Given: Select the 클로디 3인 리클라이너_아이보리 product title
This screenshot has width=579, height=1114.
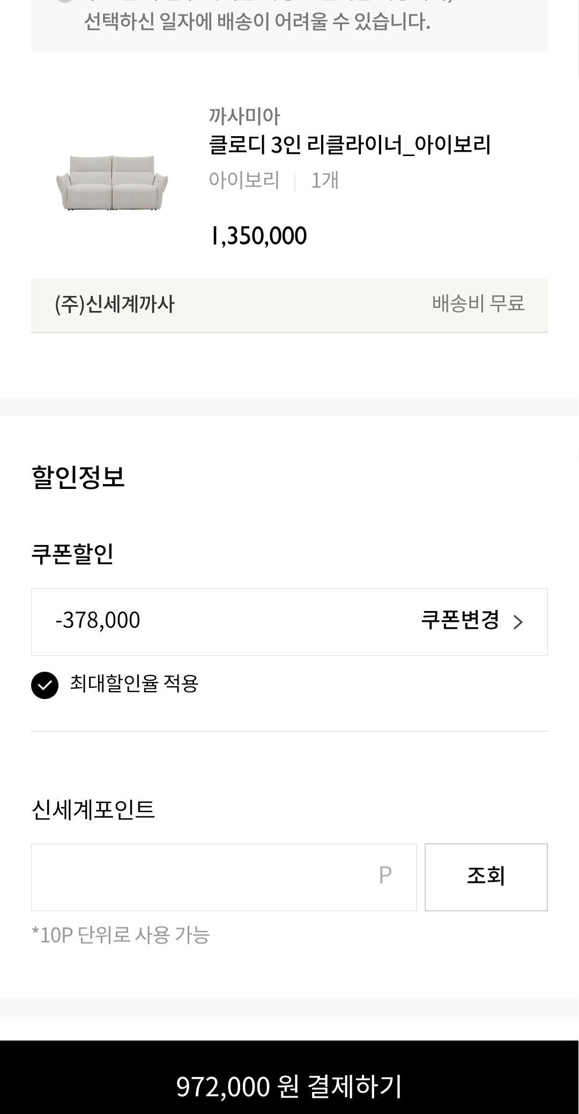Looking at the screenshot, I should coord(350,145).
